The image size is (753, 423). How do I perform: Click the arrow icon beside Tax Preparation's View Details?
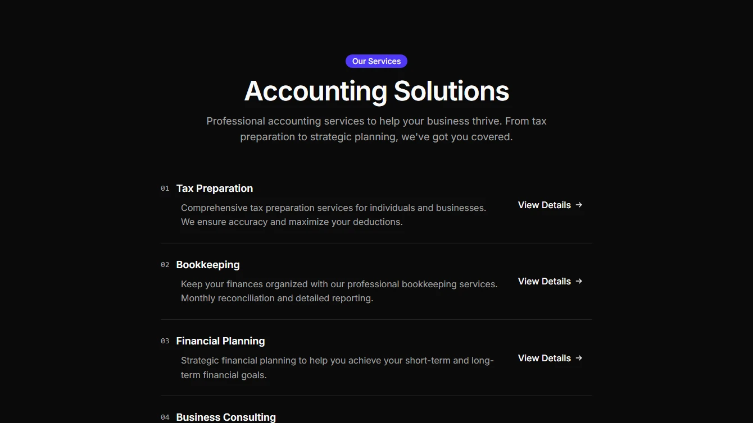tap(579, 205)
